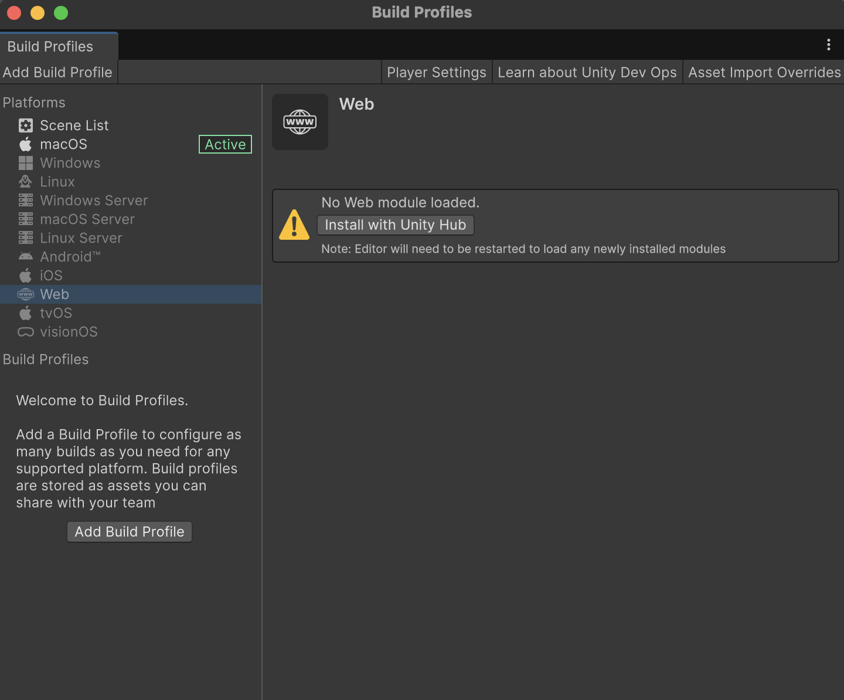
Task: Click the large WWW Web platform icon
Action: click(x=300, y=122)
